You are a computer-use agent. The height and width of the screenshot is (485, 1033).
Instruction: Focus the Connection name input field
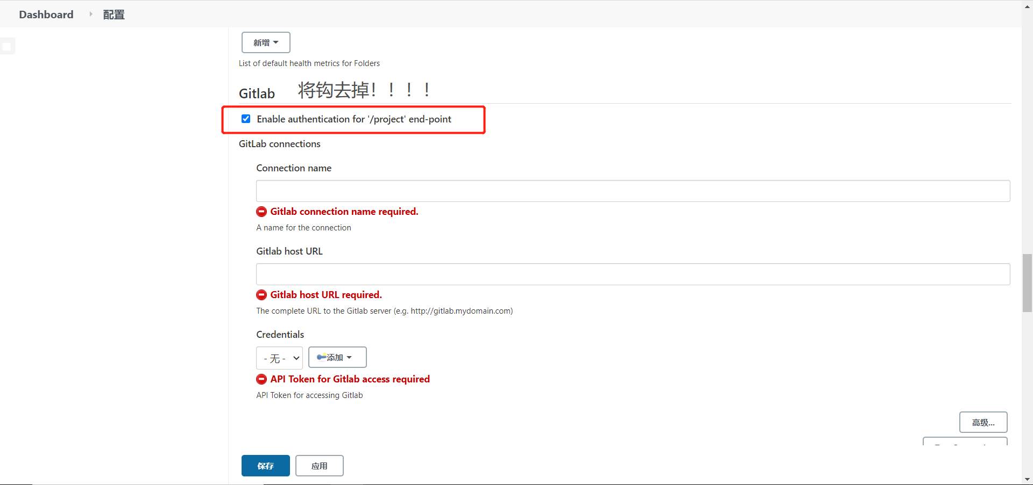(x=633, y=191)
